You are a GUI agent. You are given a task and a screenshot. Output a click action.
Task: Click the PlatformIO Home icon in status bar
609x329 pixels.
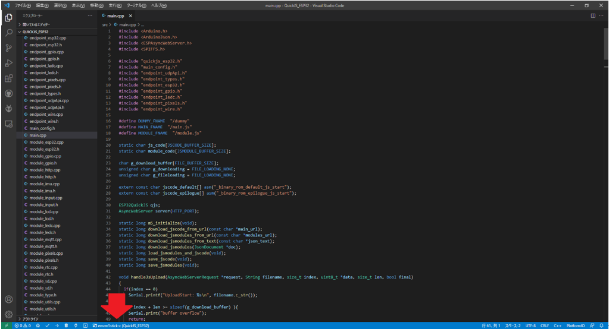click(x=38, y=325)
